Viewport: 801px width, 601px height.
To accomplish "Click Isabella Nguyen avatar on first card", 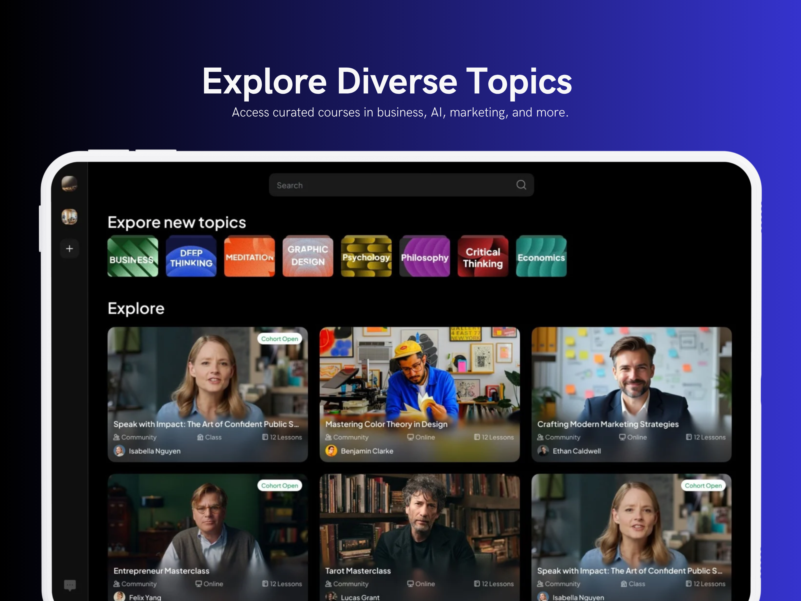I will click(119, 451).
